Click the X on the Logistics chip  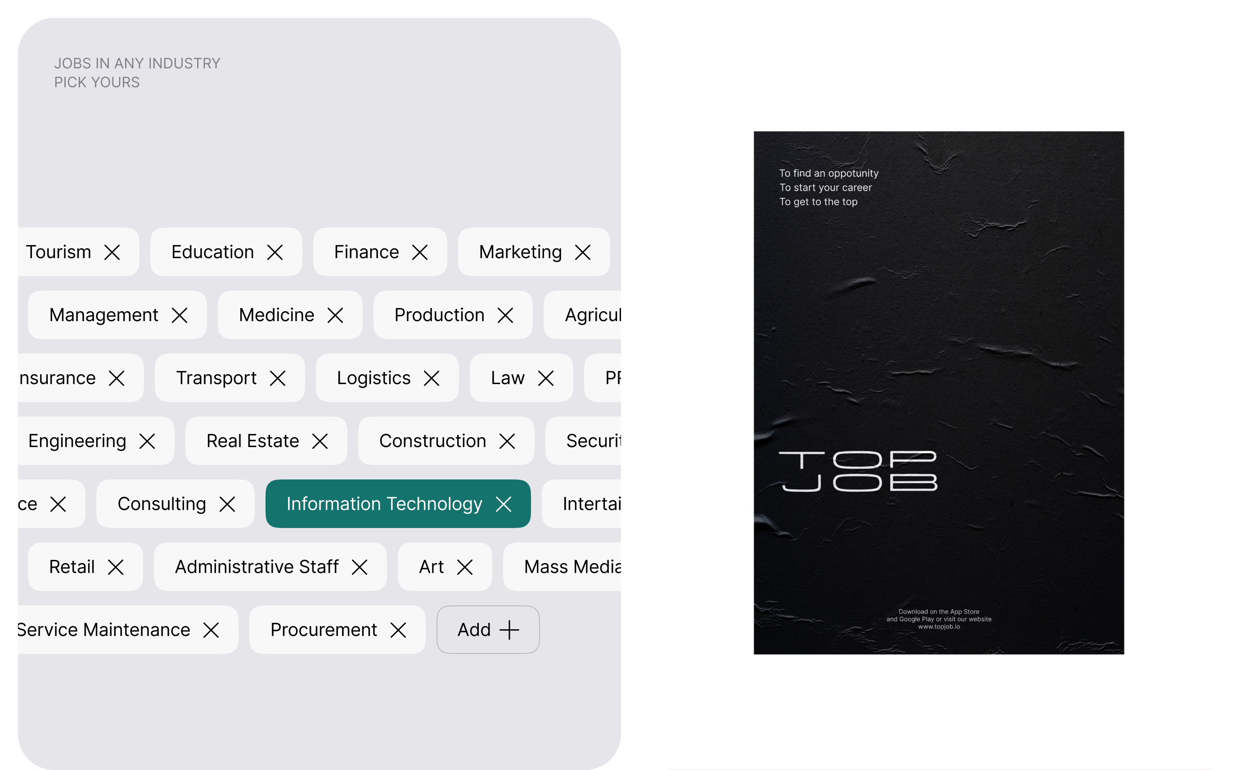(x=432, y=378)
